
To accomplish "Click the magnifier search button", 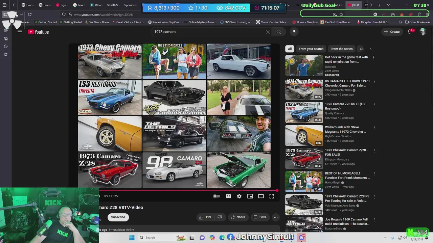I will (x=279, y=32).
